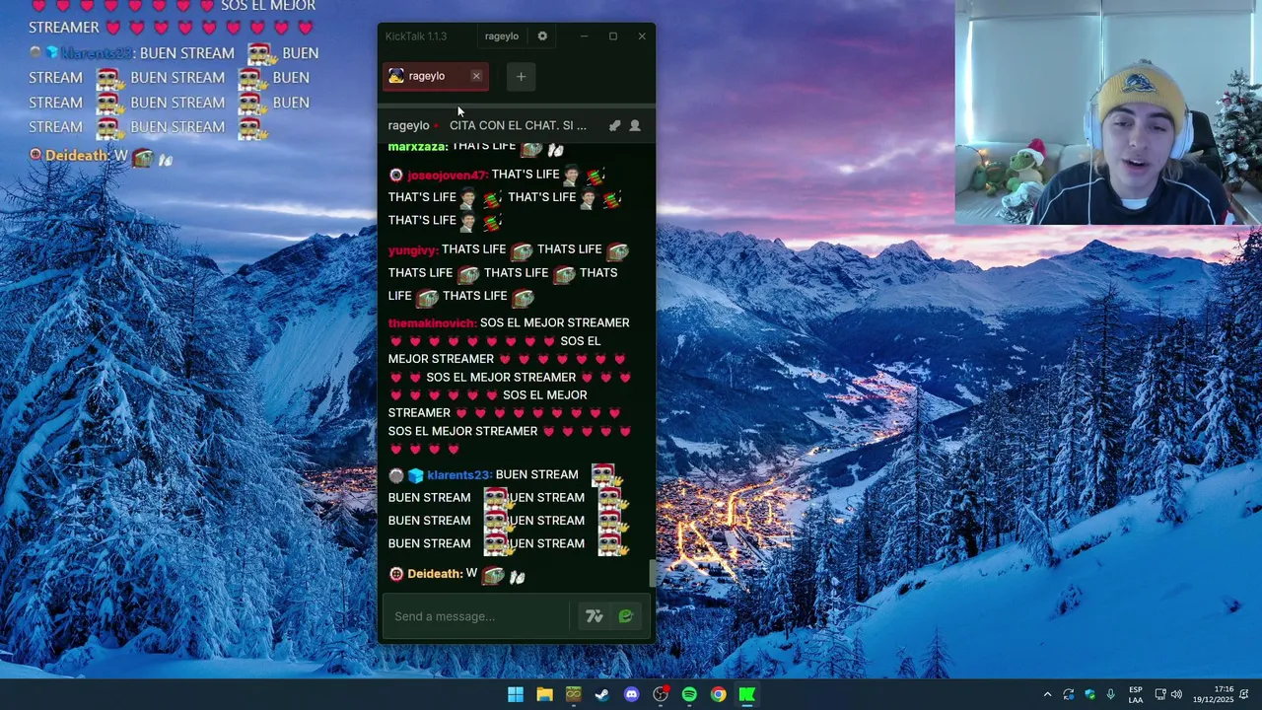Open Spotify from taskbar
The height and width of the screenshot is (710, 1262).
point(689,695)
